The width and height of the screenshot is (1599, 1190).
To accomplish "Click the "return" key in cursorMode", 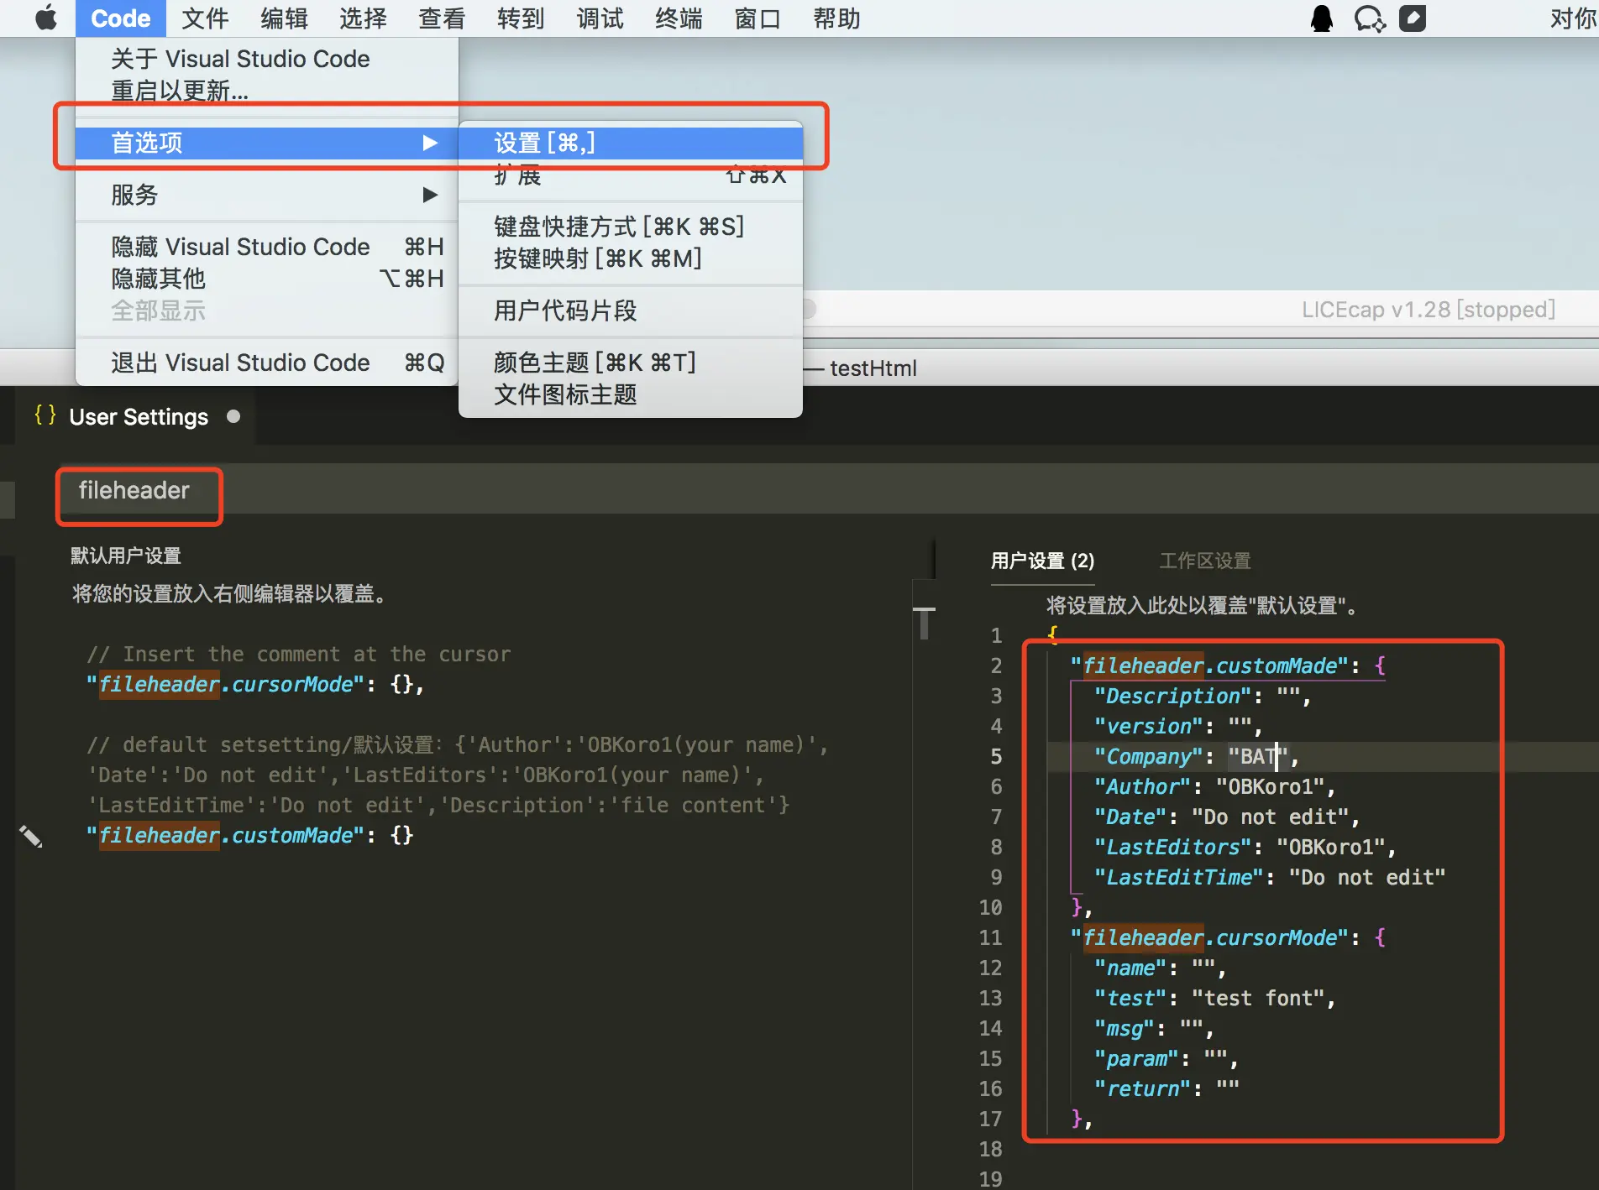I will [x=1142, y=1089].
